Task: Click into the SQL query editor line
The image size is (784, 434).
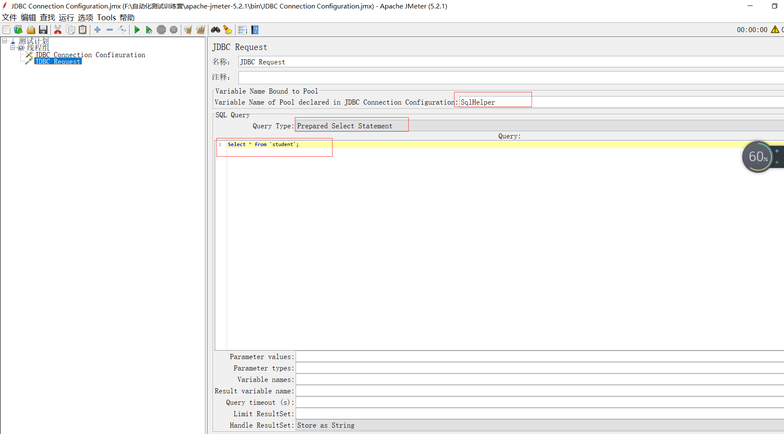Action: point(505,144)
